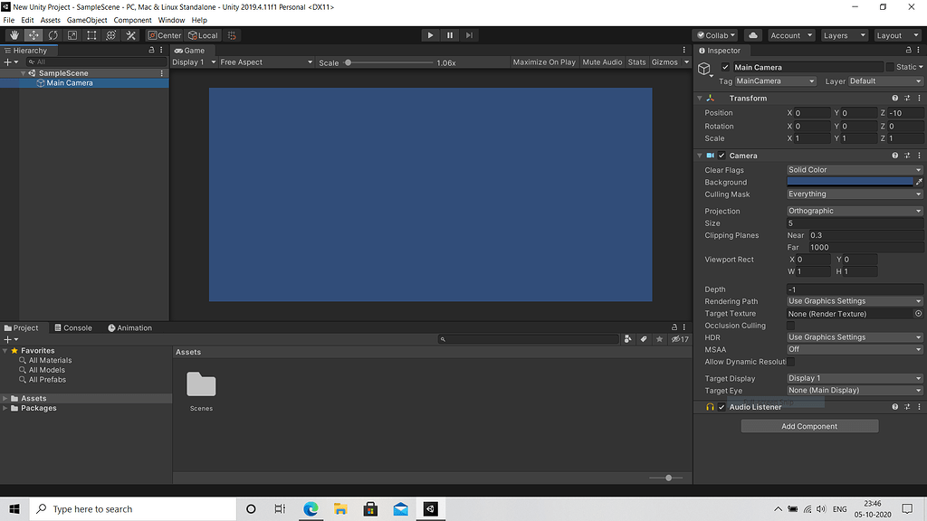Open the search filter icon in Project panel
The image size is (927, 521).
628,338
